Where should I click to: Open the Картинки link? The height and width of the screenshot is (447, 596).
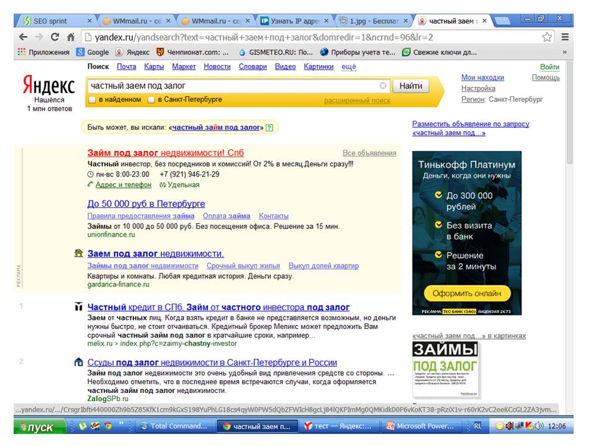click(318, 66)
